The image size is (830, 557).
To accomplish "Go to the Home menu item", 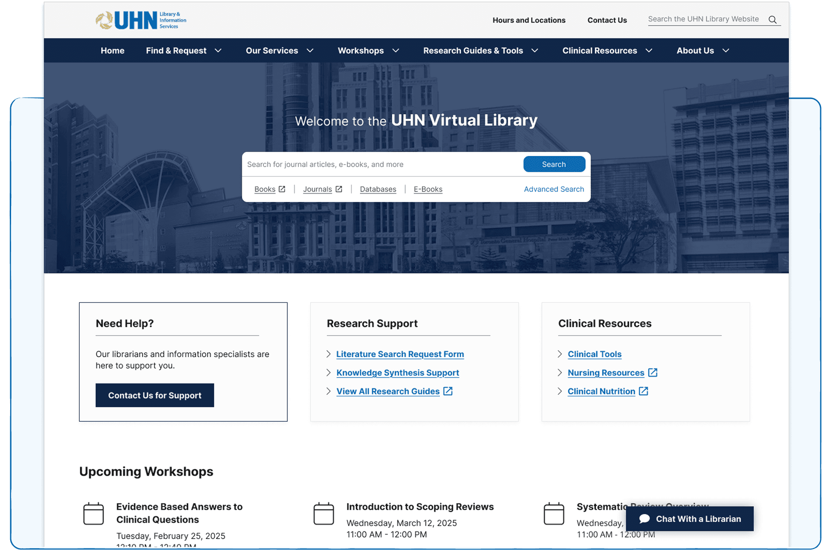I will (x=112, y=50).
